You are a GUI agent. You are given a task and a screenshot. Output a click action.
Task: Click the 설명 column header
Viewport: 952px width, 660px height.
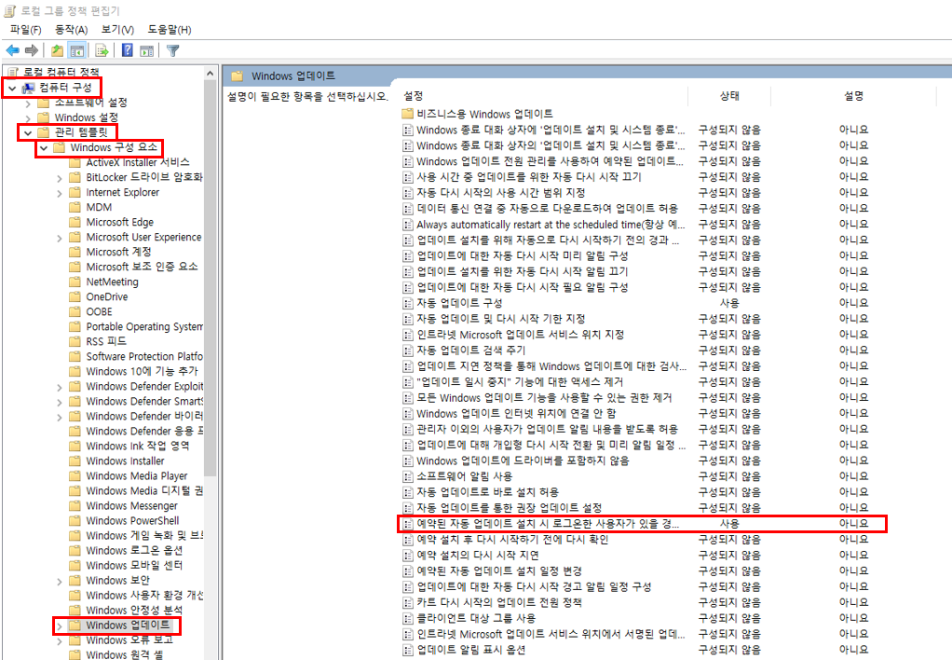pyautogui.click(x=853, y=96)
